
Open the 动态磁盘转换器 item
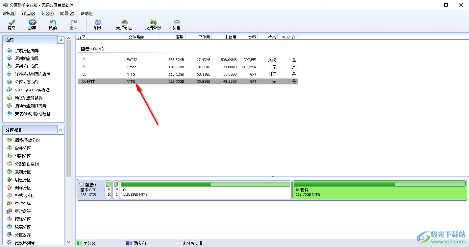(25, 98)
